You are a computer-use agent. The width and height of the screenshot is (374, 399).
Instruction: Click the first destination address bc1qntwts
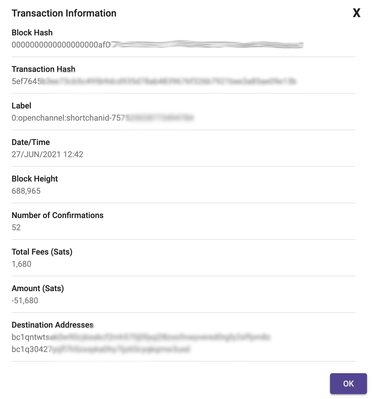(141, 337)
